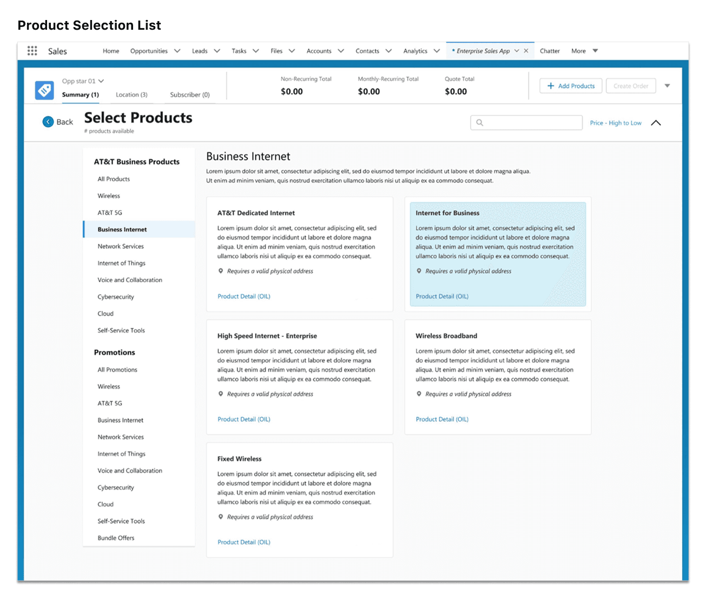Open Product Detail (OIL) for High Speed Internet - Enterprise

click(244, 419)
